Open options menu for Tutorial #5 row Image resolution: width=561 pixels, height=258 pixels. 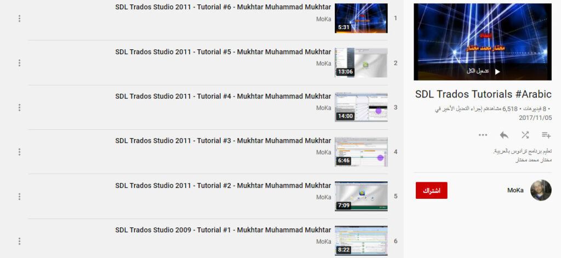click(x=19, y=63)
